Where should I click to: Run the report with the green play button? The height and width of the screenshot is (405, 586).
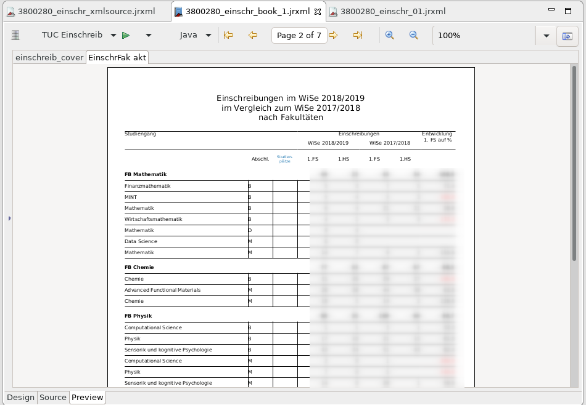(126, 36)
